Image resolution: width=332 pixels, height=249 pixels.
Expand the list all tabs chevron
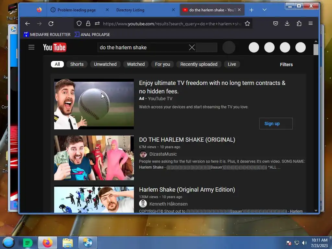coord(265,10)
